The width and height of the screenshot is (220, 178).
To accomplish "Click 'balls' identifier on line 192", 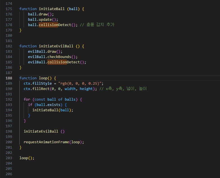I will [x=70, y=99].
